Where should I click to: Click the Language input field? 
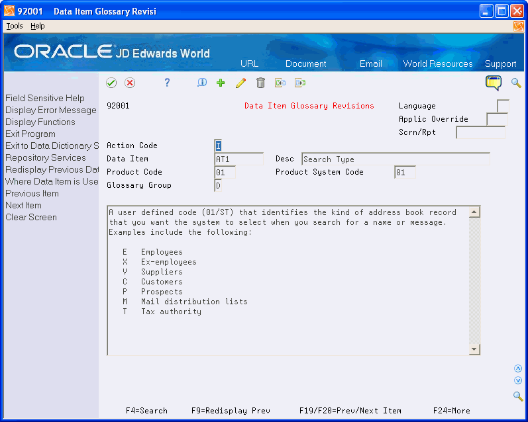click(x=503, y=106)
